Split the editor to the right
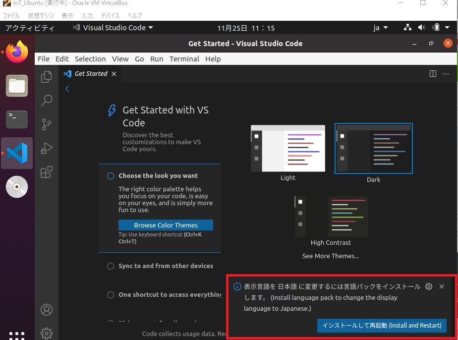This screenshot has height=340, width=458. [x=433, y=74]
